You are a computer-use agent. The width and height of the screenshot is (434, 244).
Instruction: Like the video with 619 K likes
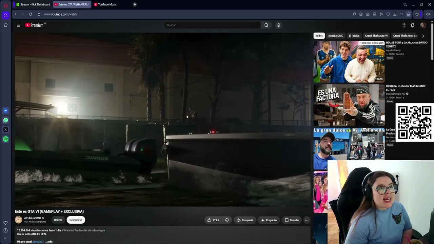[214, 220]
